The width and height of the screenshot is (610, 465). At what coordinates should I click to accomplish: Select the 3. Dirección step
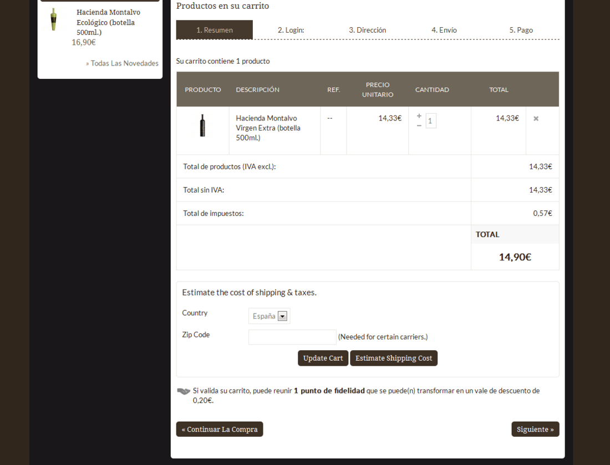click(368, 30)
